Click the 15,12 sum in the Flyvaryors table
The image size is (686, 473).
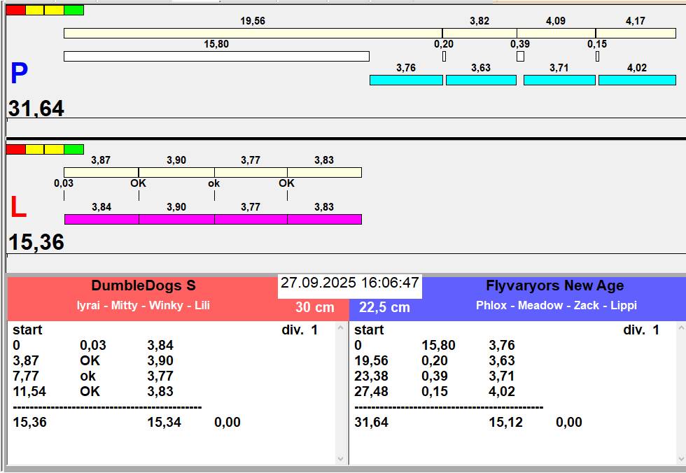coord(505,423)
